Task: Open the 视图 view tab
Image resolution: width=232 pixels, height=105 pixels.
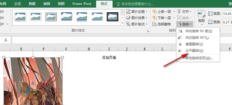Action: click(x=61, y=4)
